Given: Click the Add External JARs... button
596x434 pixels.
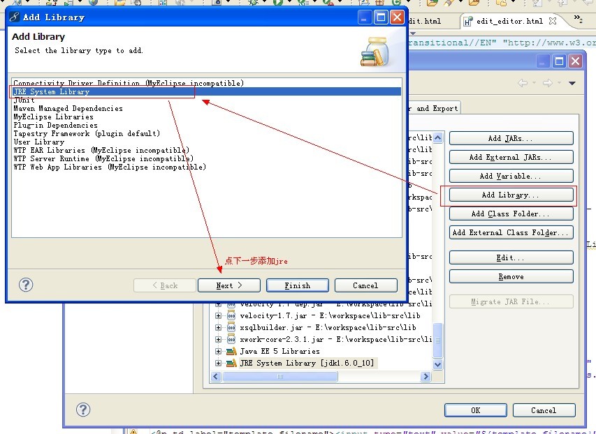Looking at the screenshot, I should 511,157.
